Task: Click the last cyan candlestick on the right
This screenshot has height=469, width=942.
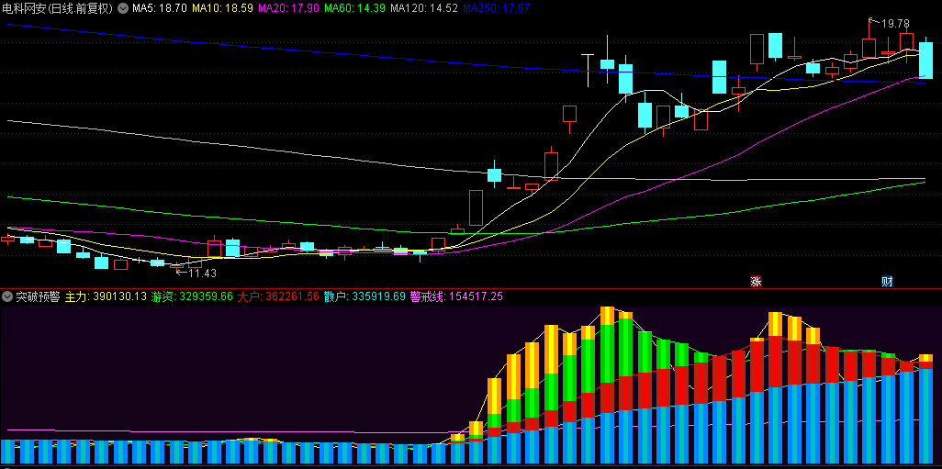Action: click(925, 60)
